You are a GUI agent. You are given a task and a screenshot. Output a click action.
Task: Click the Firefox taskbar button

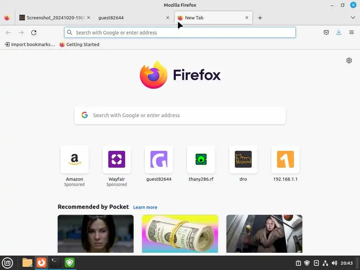(41, 263)
